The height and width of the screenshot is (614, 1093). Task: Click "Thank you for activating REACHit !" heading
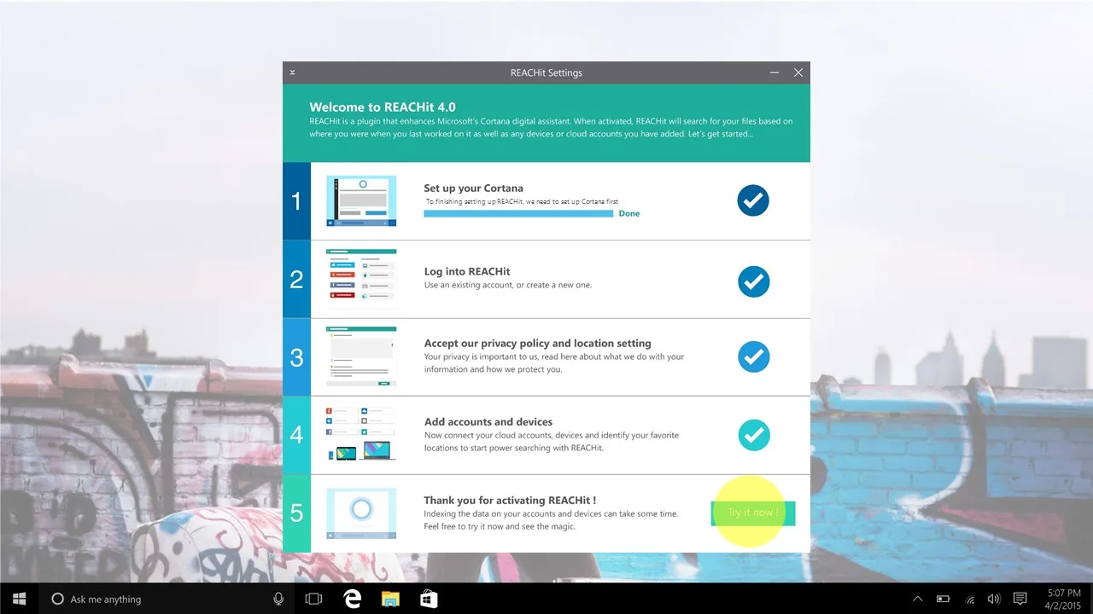pyautogui.click(x=510, y=501)
